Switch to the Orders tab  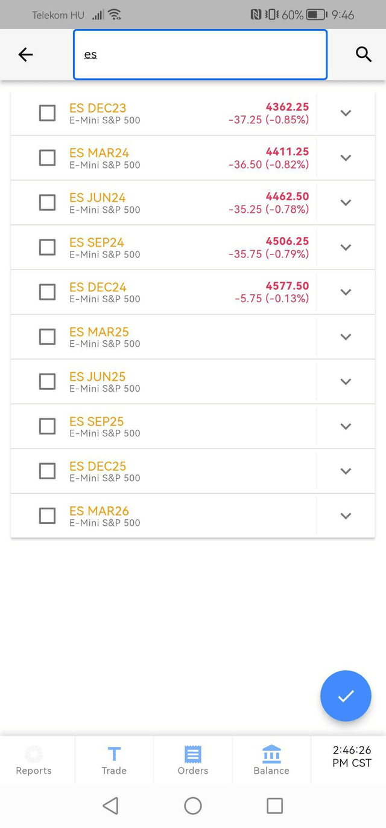tap(192, 760)
